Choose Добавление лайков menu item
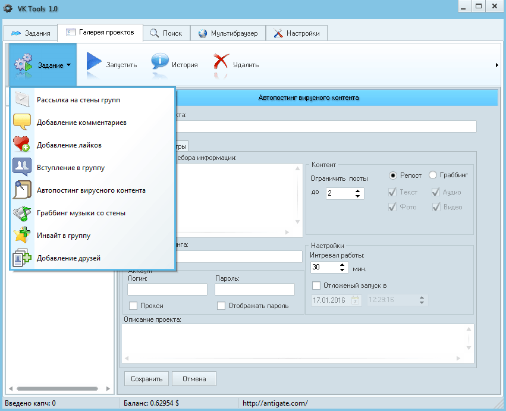Viewport: 506px width, 411px height. pos(93,145)
